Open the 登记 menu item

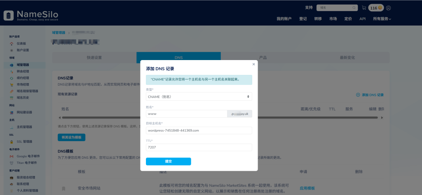303,19
